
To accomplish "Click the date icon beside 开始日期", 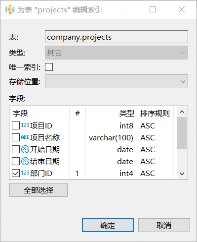I will 25,149.
